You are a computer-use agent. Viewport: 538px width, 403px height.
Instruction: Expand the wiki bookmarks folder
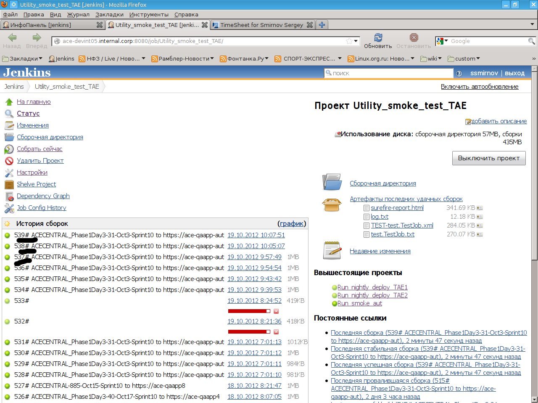[x=431, y=58]
